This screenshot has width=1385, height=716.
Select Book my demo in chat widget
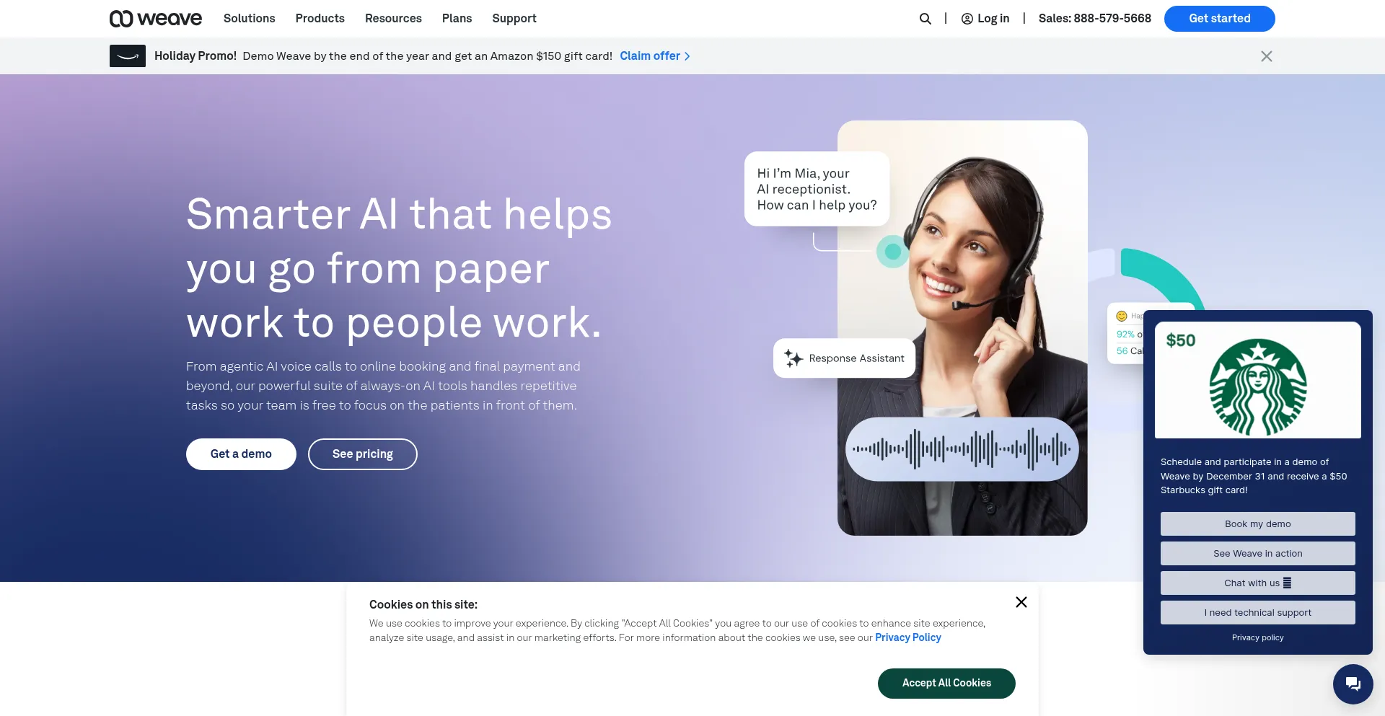[x=1257, y=524]
